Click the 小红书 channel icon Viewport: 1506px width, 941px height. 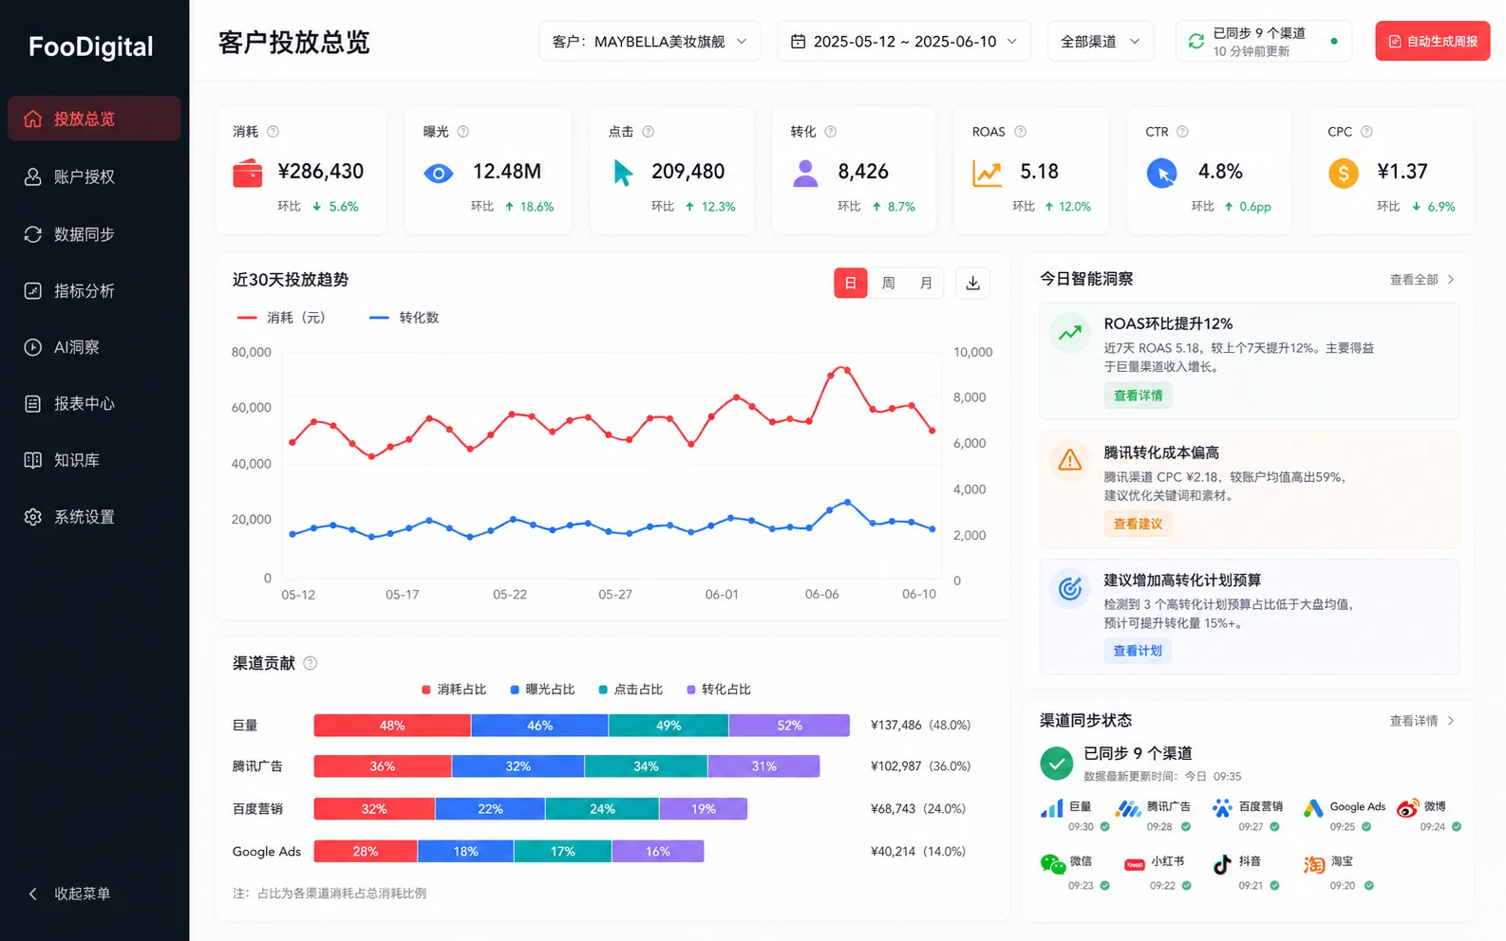[1134, 864]
